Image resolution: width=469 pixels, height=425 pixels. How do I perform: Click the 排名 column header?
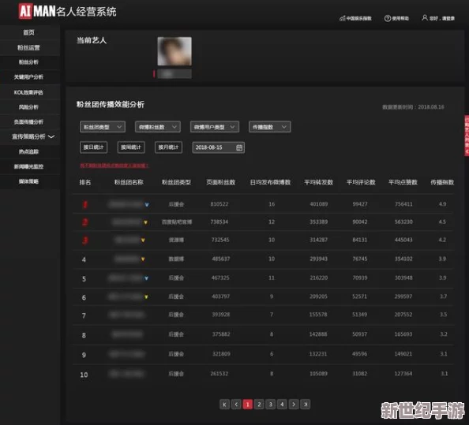click(x=85, y=182)
